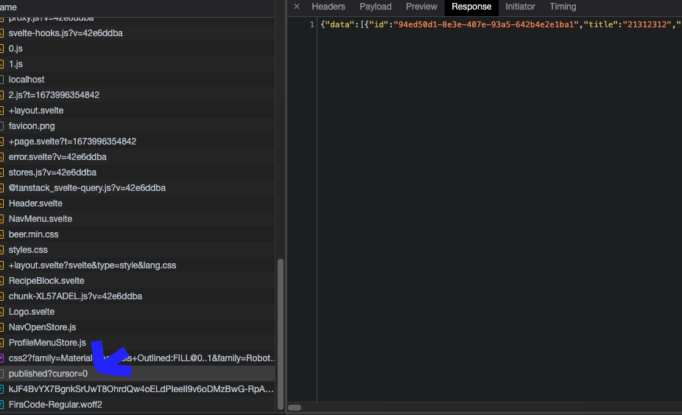Screen dimensions: 682x415
Task: Click the response horizontal scrollbar thumb
Action: pyautogui.click(x=295, y=408)
